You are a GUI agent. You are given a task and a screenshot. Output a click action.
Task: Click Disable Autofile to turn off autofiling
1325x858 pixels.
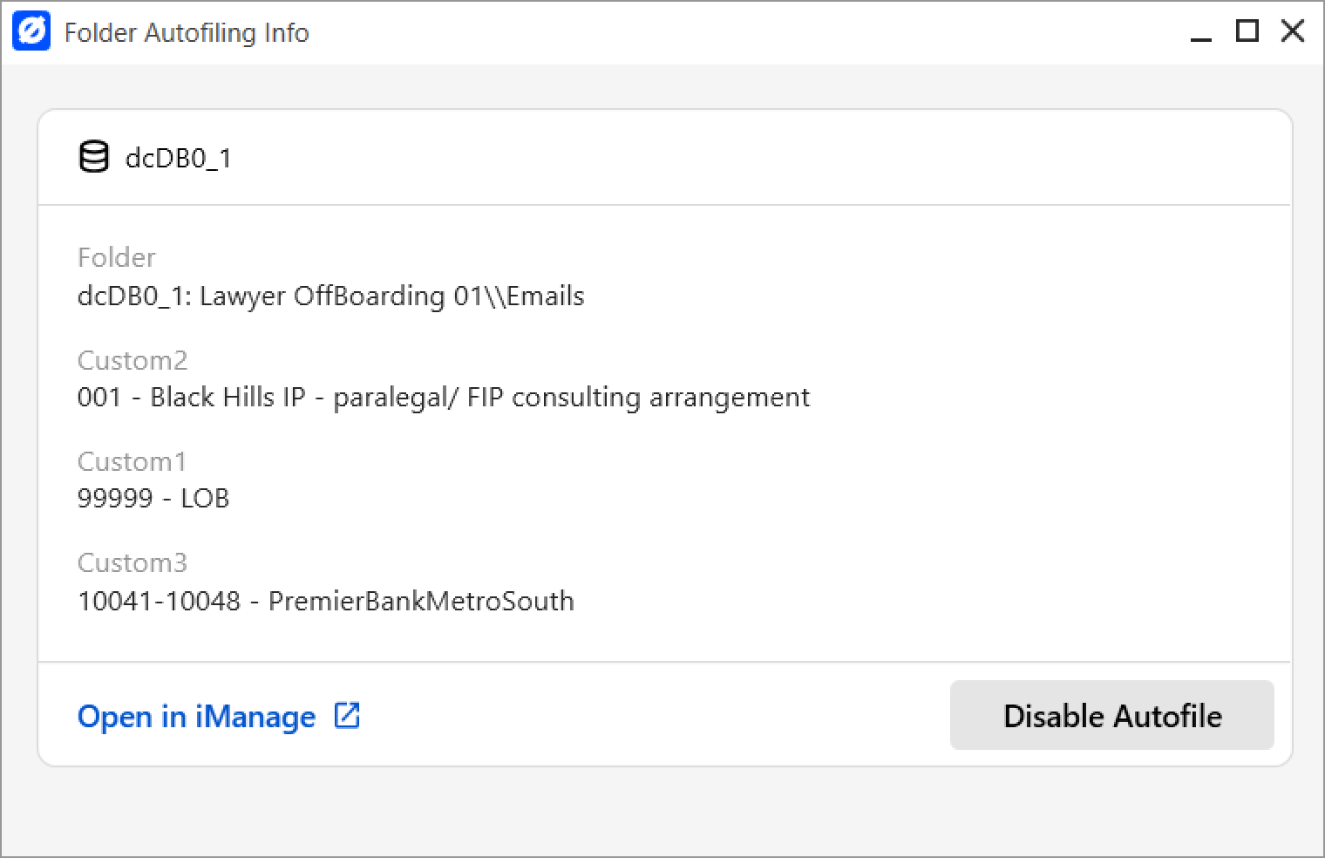[1112, 716]
